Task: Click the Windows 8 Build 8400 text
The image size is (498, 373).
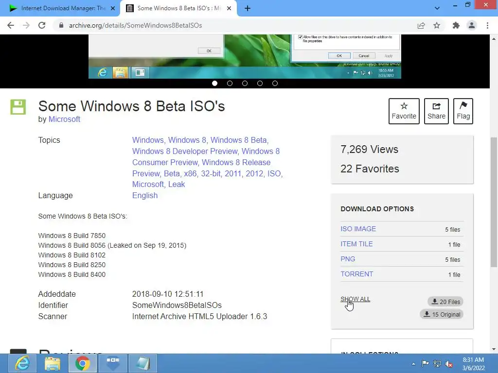Action: point(72,274)
